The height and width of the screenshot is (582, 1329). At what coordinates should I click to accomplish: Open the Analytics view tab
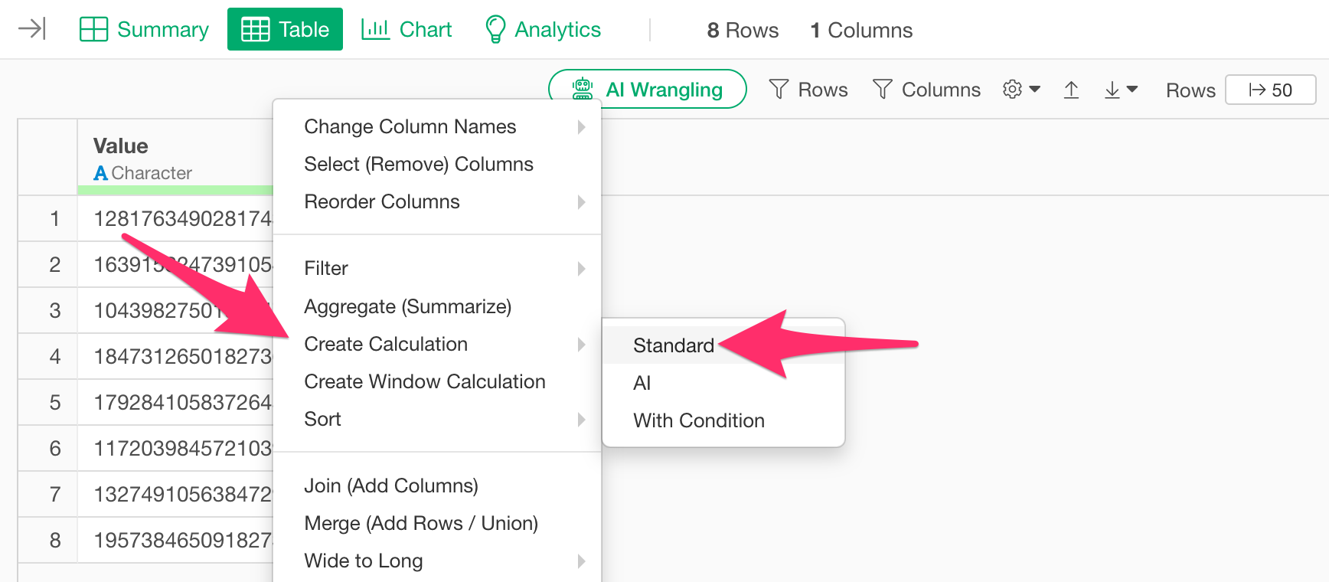[x=543, y=29]
